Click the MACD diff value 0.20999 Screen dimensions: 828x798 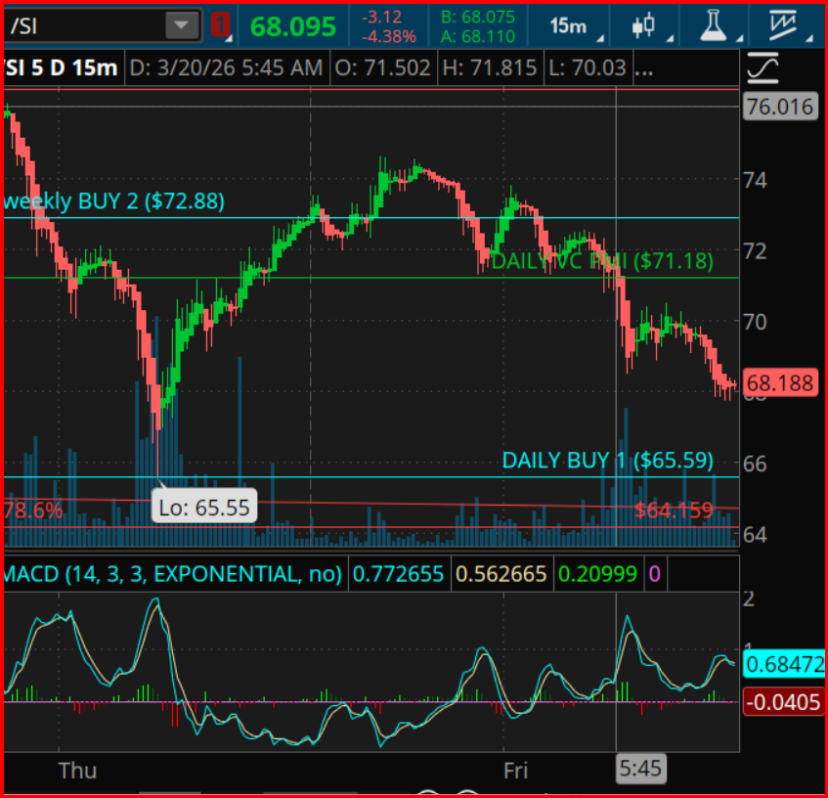[597, 574]
